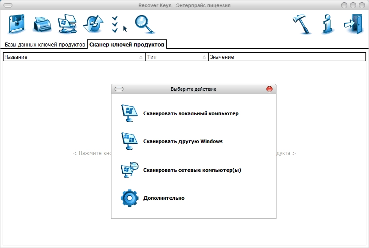
Task: Choose Сканировать сетевые компьютер(ы)
Action: (192, 170)
